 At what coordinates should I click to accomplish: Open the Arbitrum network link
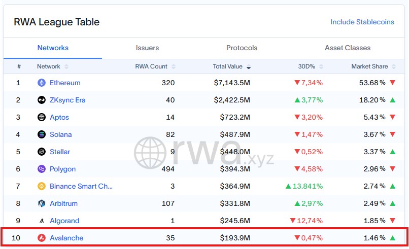pos(63,203)
